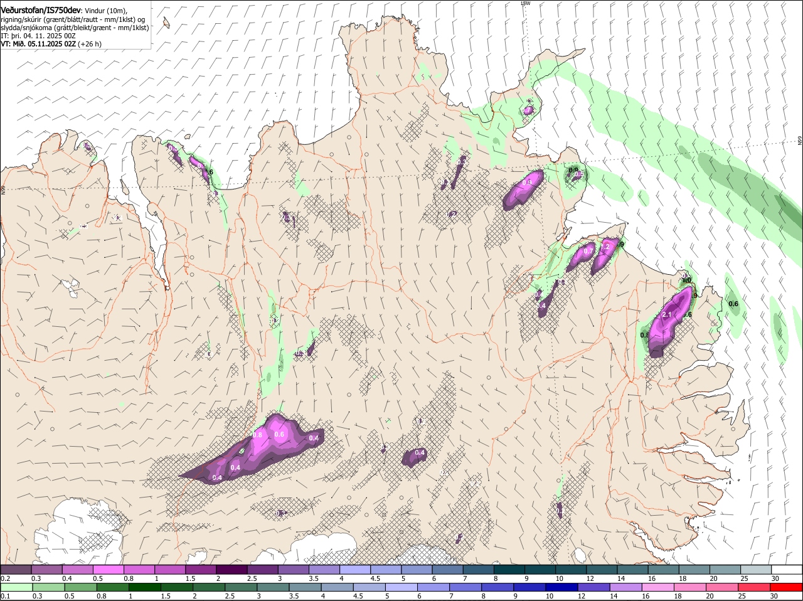Click the pink 18–20 swatch on the lower scale
The image size is (803, 601).
(x=691, y=587)
